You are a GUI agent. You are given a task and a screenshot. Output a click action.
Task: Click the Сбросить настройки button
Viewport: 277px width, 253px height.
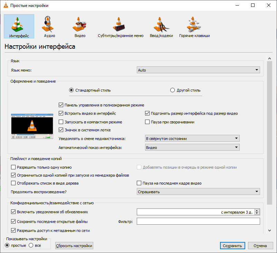[74, 246]
